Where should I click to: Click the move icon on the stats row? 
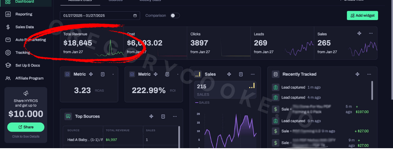pyautogui.click(x=359, y=33)
